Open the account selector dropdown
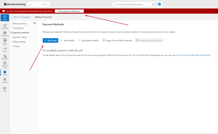218x134 pixels. (x=39, y=4)
